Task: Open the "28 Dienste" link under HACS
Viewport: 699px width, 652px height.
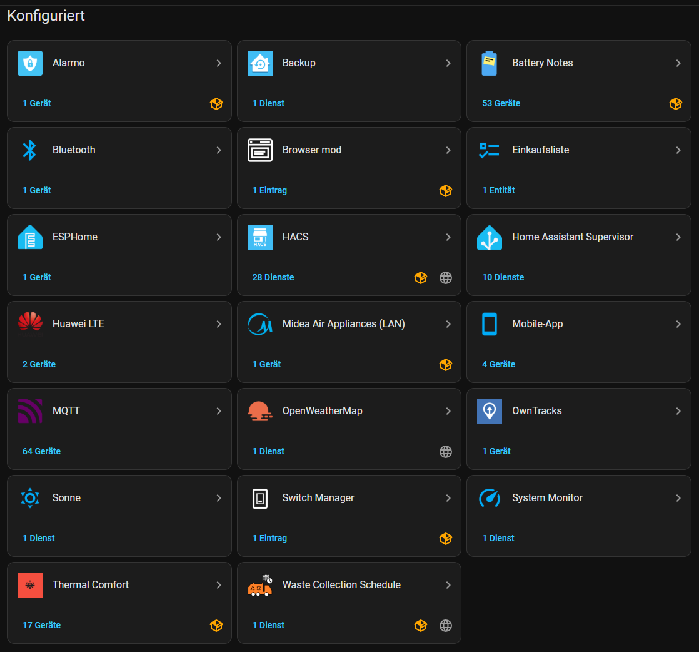Action: point(273,277)
